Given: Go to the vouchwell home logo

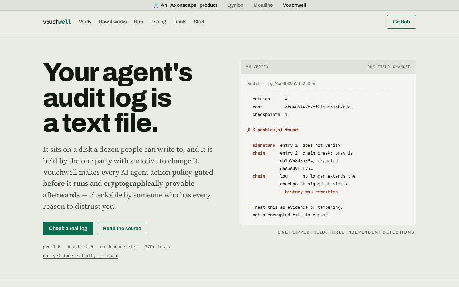Looking at the screenshot, I should click(x=57, y=22).
